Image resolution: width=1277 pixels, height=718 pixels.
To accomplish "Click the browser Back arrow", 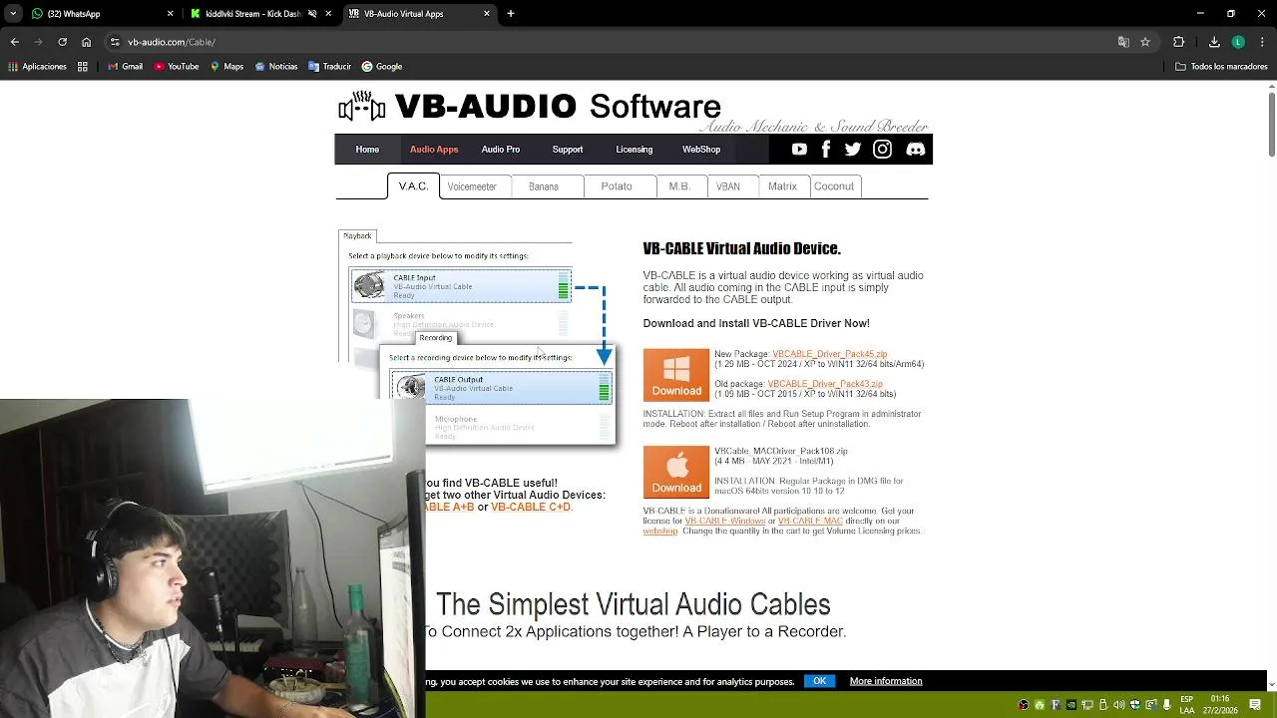I will click(14, 42).
